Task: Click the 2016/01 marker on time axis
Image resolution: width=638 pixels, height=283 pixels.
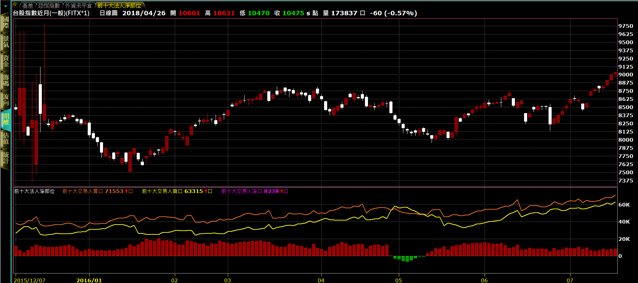Action: (89, 280)
